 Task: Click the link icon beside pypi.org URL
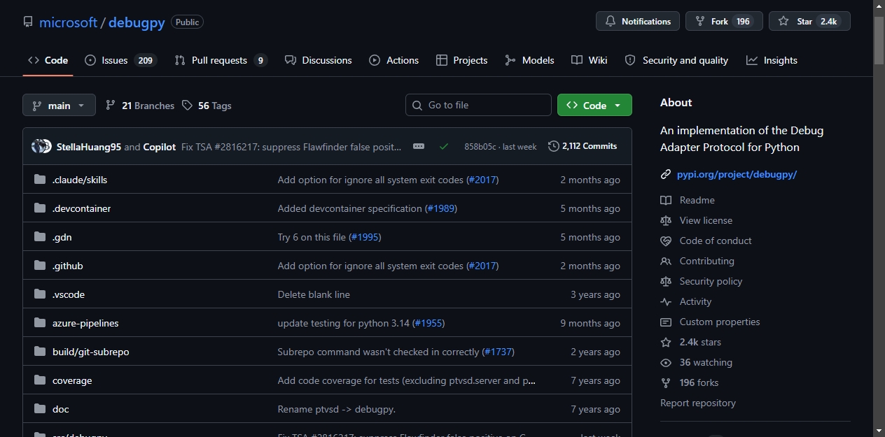pyautogui.click(x=666, y=174)
